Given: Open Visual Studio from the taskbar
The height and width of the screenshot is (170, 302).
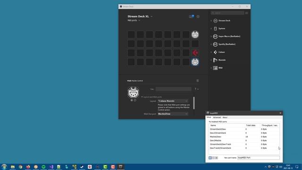Looking at the screenshot, I should [x=51, y=167].
